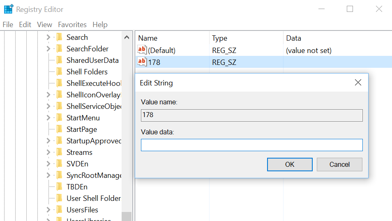The height and width of the screenshot is (221, 392).
Task: Close the Edit String dialog
Action: pos(358,83)
